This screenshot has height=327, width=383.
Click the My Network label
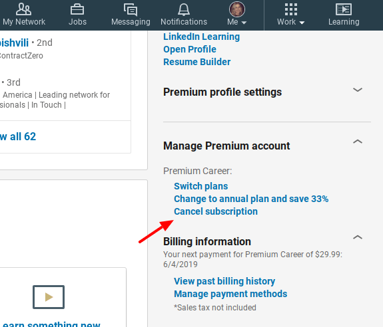pyautogui.click(x=24, y=22)
